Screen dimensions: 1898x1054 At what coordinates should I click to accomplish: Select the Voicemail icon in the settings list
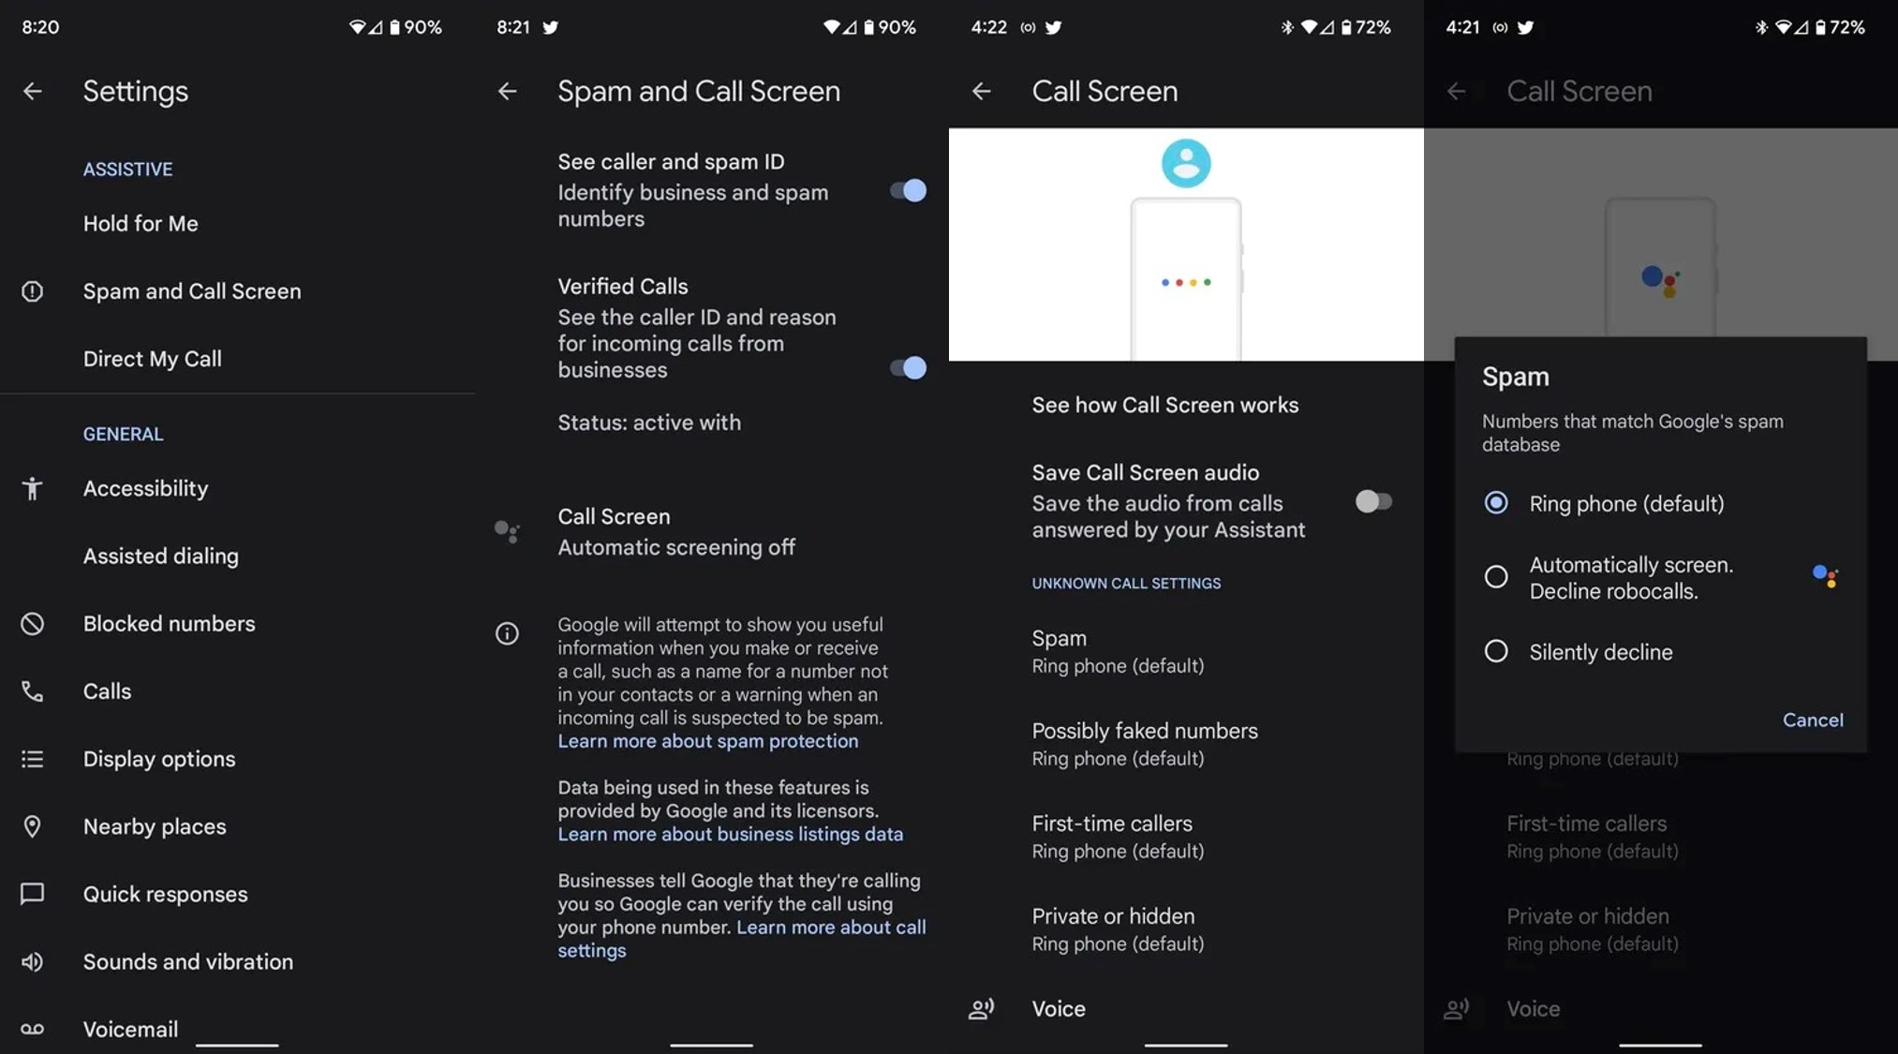[x=34, y=1028]
